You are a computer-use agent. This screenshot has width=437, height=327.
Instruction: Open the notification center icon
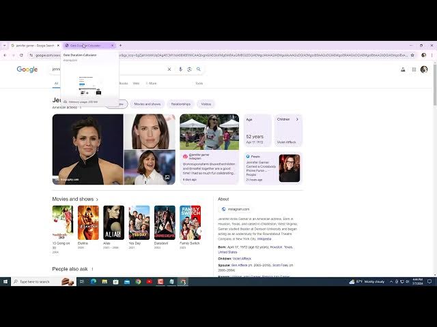click(x=429, y=281)
